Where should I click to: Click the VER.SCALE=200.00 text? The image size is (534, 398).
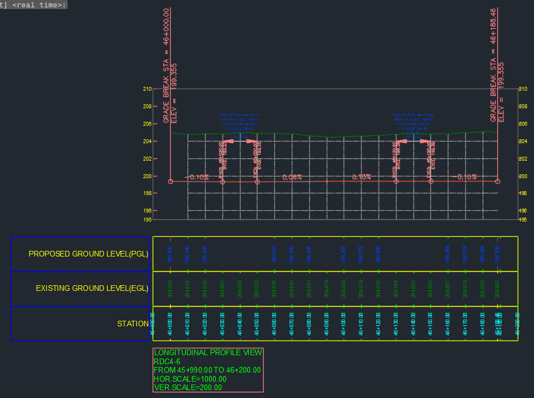pos(188,387)
